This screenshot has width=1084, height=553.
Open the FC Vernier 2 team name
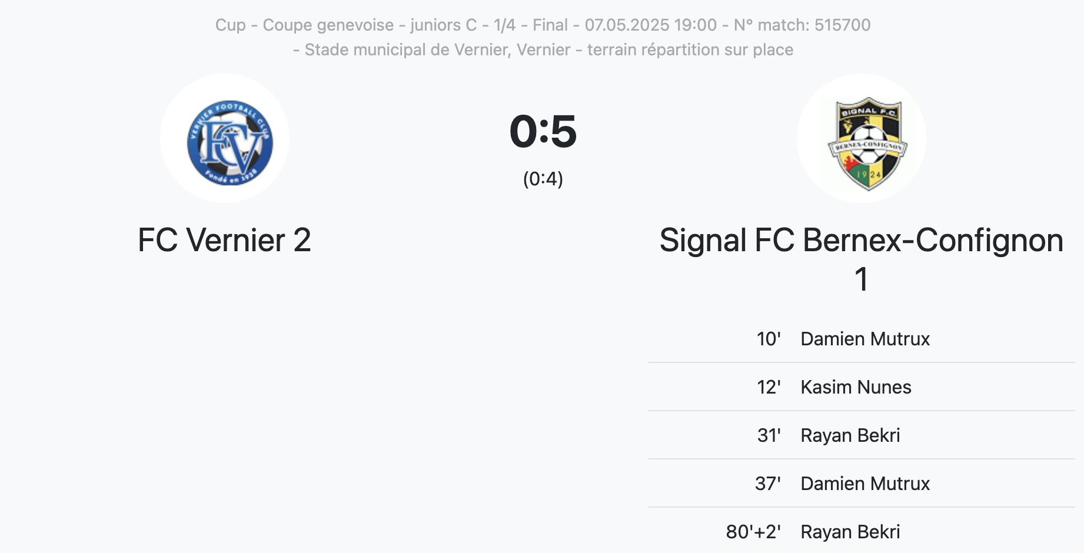(x=224, y=241)
